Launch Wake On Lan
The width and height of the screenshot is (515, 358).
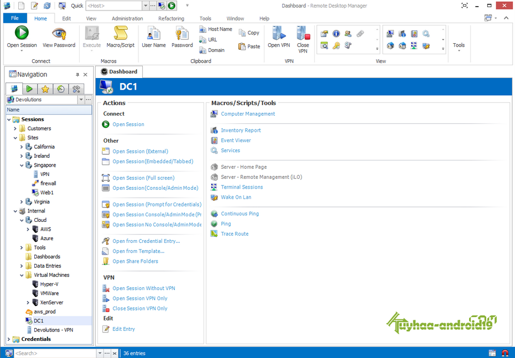point(236,198)
